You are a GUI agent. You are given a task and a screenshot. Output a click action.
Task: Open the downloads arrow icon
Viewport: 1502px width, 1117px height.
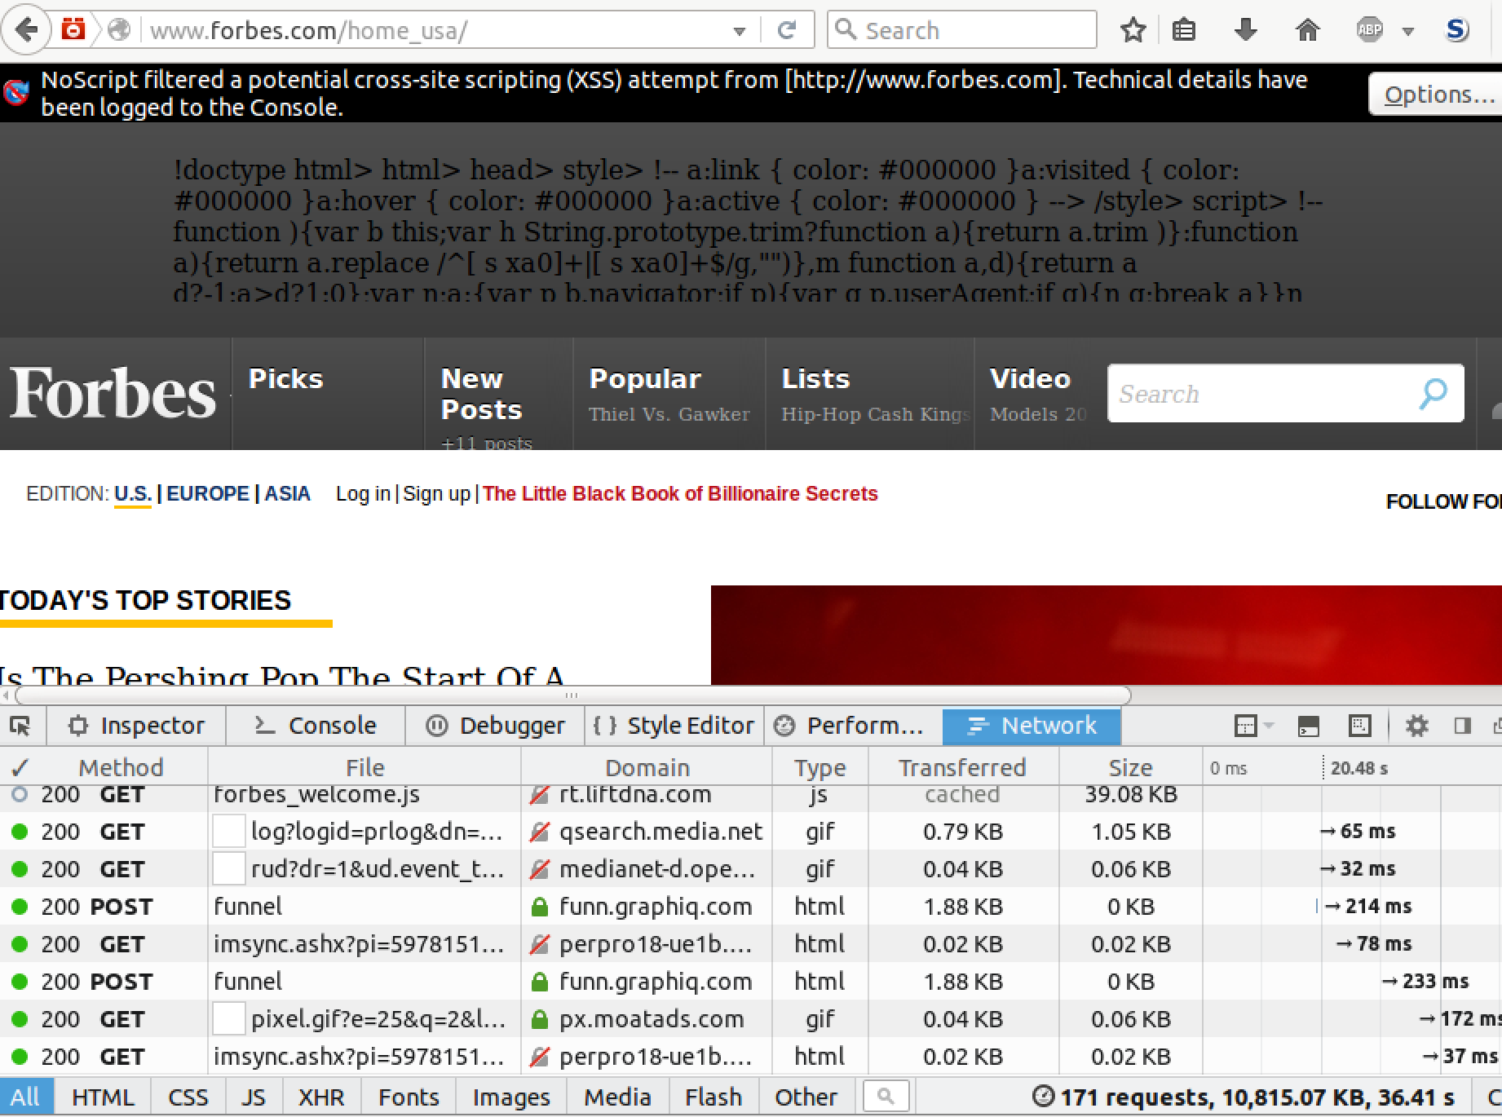[1245, 31]
